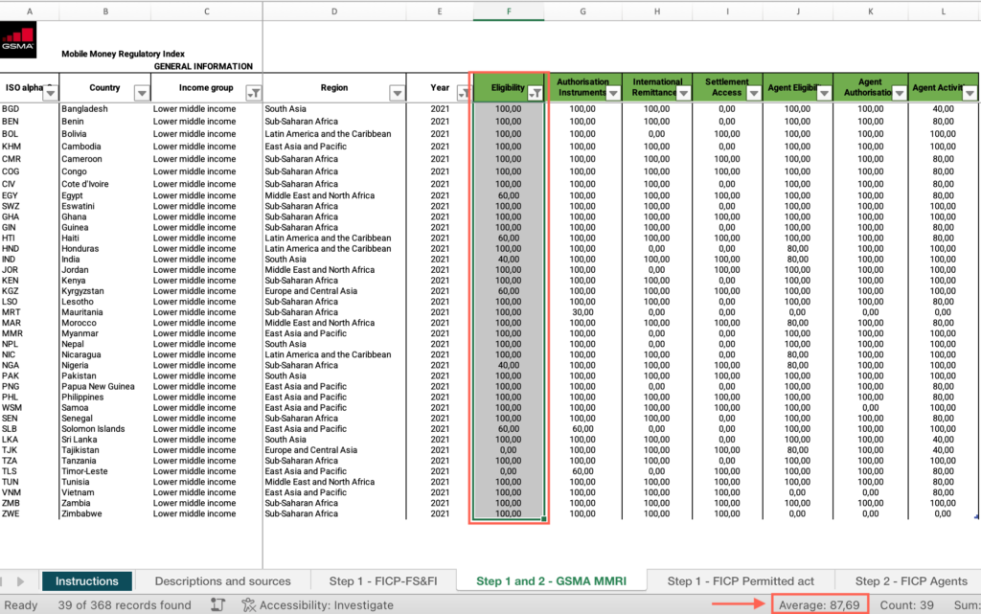
Task: Open the Step 1 - FICP Permitted act tab
Action: (x=741, y=581)
